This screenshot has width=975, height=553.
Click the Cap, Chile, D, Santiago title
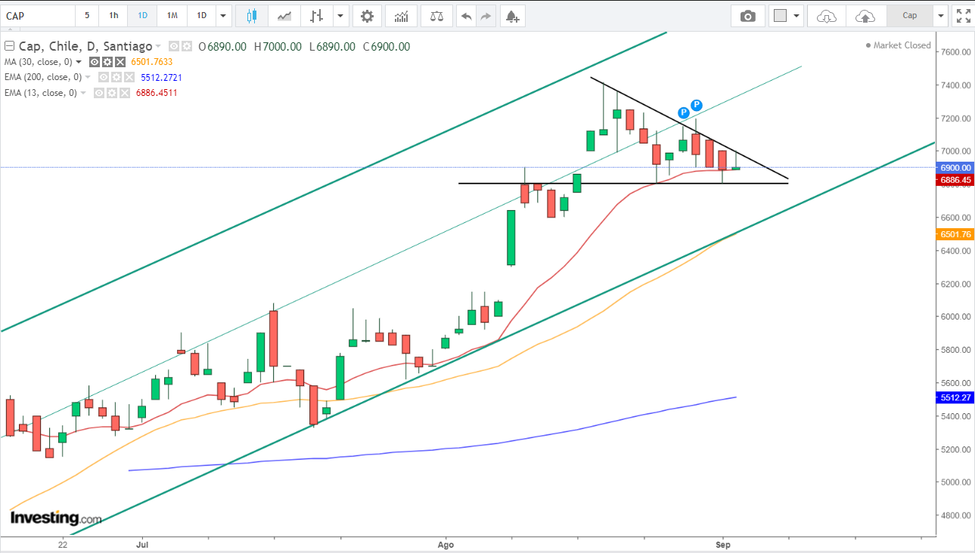click(x=85, y=47)
